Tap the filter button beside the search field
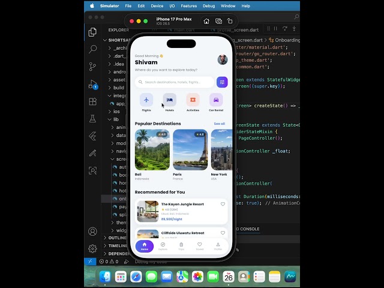This screenshot has width=384, height=288. (222, 82)
